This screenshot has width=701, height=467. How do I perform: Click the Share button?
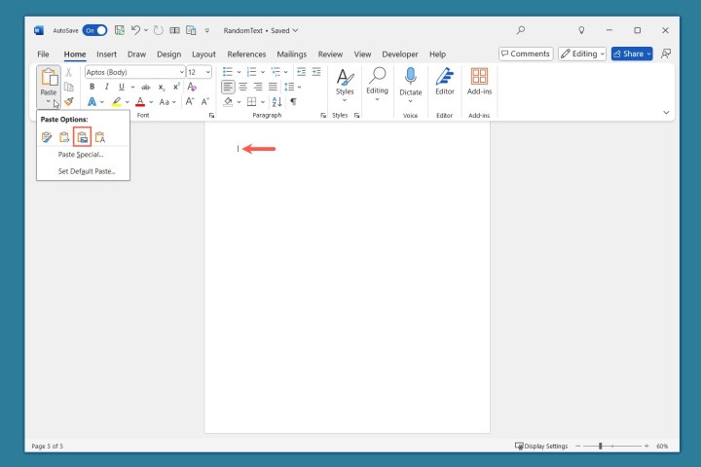pyautogui.click(x=631, y=54)
